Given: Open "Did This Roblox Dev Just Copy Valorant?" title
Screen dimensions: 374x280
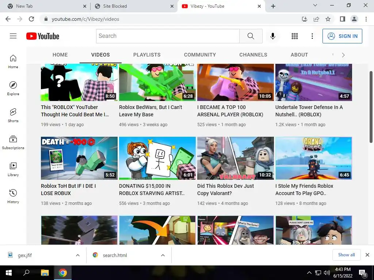Looking at the screenshot, I should 226,190.
